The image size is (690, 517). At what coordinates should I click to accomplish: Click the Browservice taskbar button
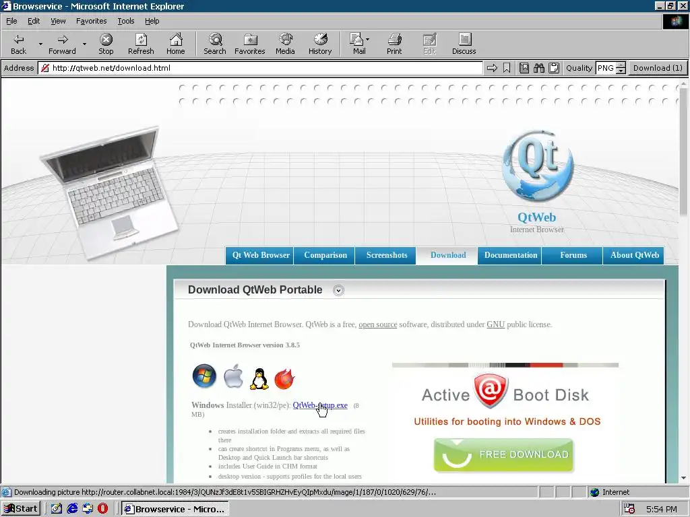coord(175,509)
